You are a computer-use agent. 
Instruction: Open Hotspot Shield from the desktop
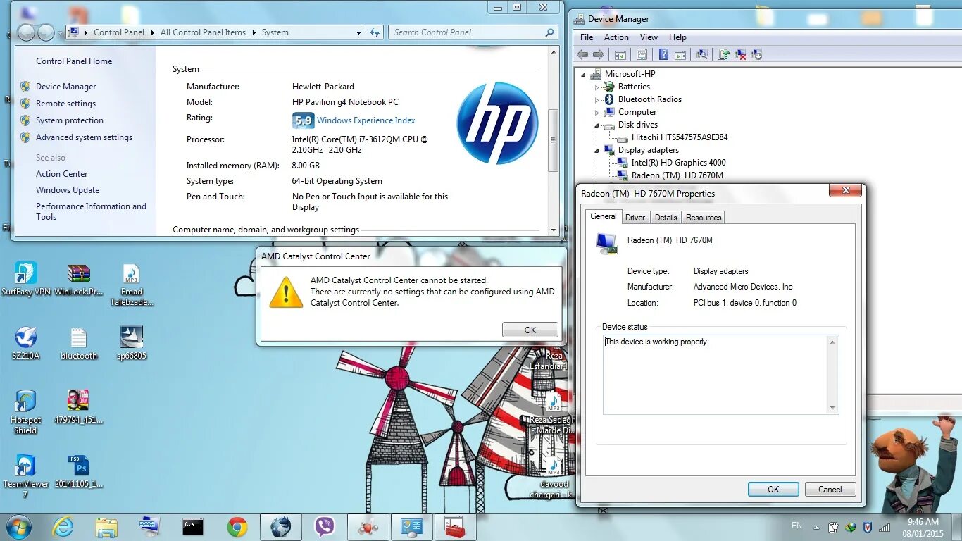click(25, 403)
